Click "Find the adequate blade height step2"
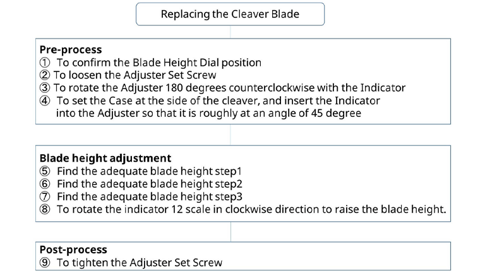 pyautogui.click(x=149, y=184)
